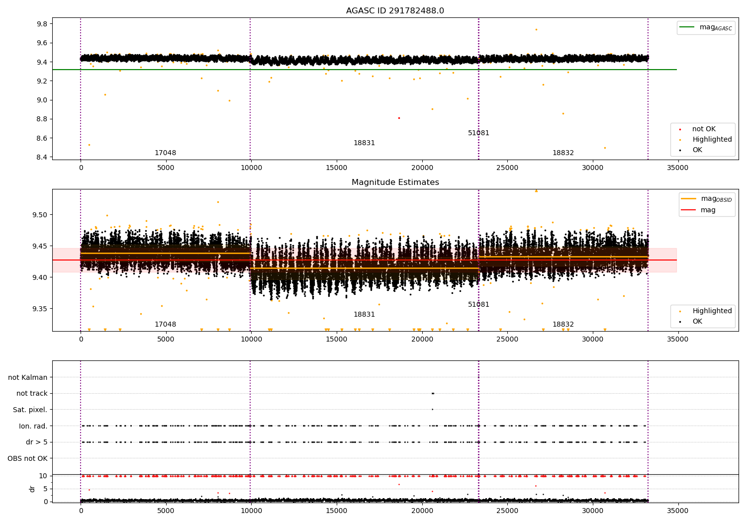Viewport: 746px width, 522px height.
Task: Click the 5000 x-tick under the bottom plot
Action: tap(166, 511)
